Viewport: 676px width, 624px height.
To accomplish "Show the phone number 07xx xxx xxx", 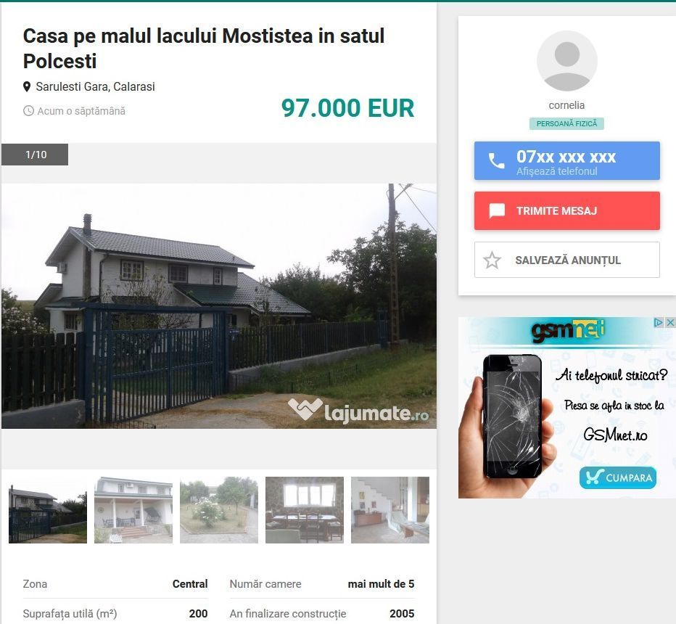I will click(x=567, y=160).
